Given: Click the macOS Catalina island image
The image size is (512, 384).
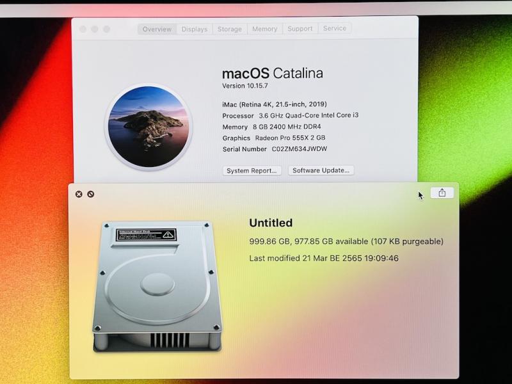Looking at the screenshot, I should click(148, 127).
